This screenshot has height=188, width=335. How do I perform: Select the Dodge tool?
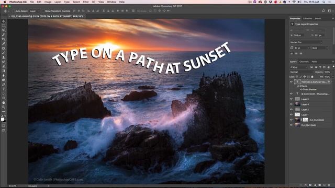click(x=4, y=80)
